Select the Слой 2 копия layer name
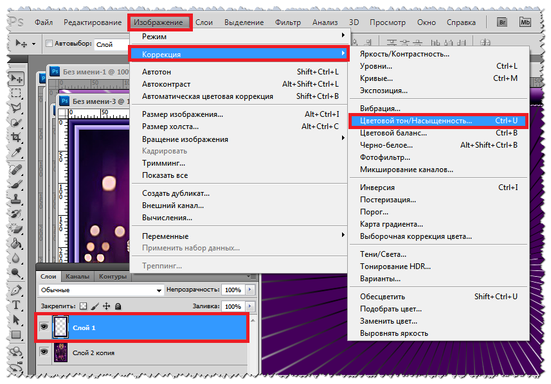The width and height of the screenshot is (551, 384). coord(93,353)
